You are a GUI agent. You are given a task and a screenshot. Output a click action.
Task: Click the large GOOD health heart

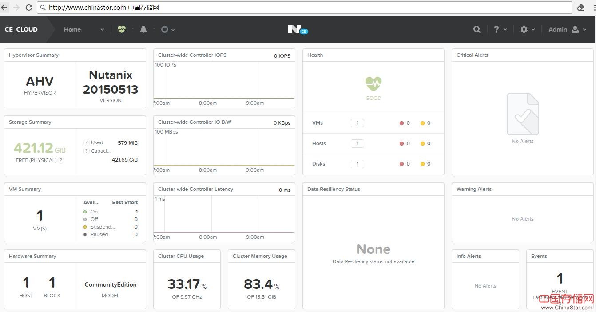tap(373, 83)
